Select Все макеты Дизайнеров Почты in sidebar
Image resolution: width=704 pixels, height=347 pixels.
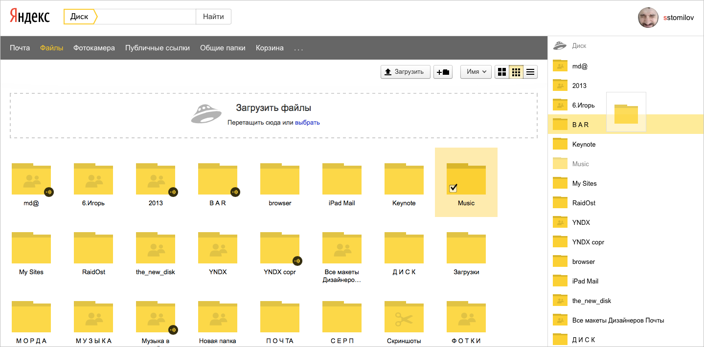(x=626, y=320)
